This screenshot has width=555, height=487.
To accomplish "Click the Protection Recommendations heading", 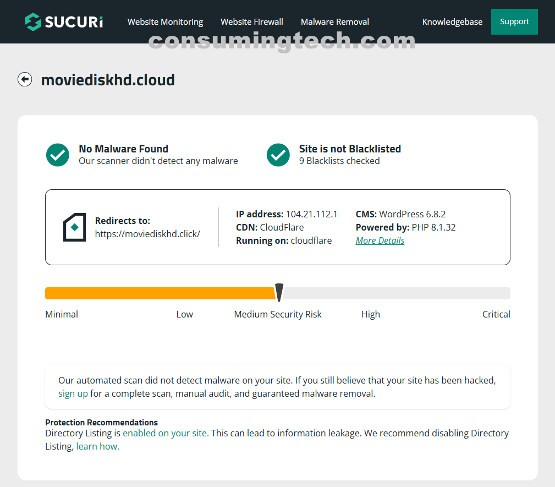I will point(101,423).
